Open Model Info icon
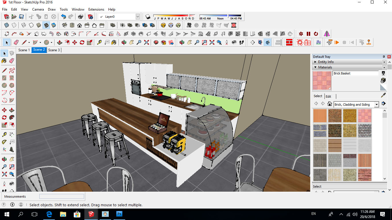Image resolution: width=392 pixels, height=220 pixels. click(x=90, y=17)
